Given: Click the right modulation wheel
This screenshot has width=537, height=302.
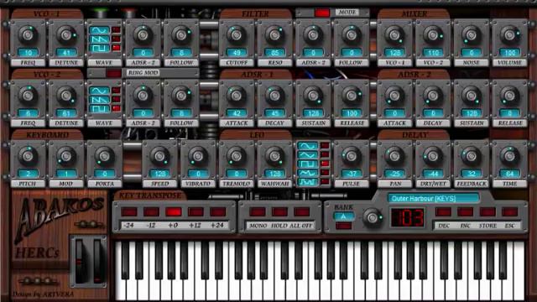Looking at the screenshot, I should click(98, 262).
